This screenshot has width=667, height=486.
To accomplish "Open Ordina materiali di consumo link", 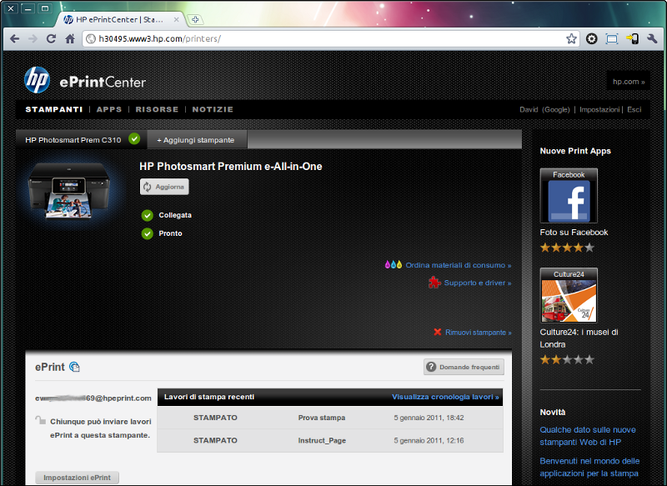I will tap(458, 265).
